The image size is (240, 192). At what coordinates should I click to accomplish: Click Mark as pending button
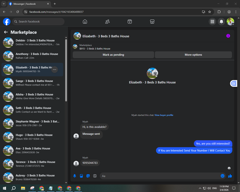click(113, 55)
